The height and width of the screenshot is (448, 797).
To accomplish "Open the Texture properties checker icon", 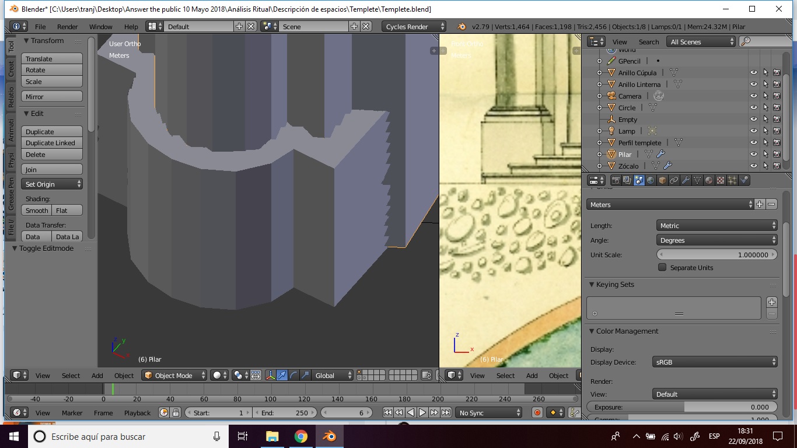I will pyautogui.click(x=721, y=180).
